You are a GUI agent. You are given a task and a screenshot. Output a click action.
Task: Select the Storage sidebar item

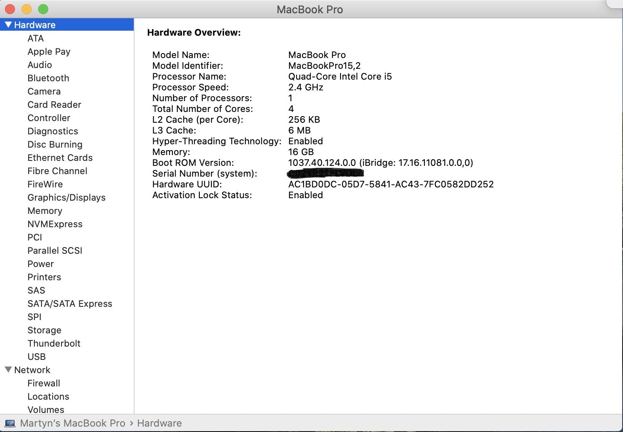point(44,330)
